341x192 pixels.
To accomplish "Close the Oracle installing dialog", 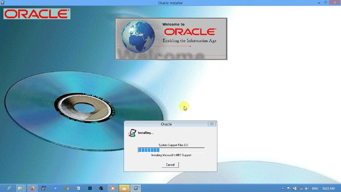I will coord(211,124).
